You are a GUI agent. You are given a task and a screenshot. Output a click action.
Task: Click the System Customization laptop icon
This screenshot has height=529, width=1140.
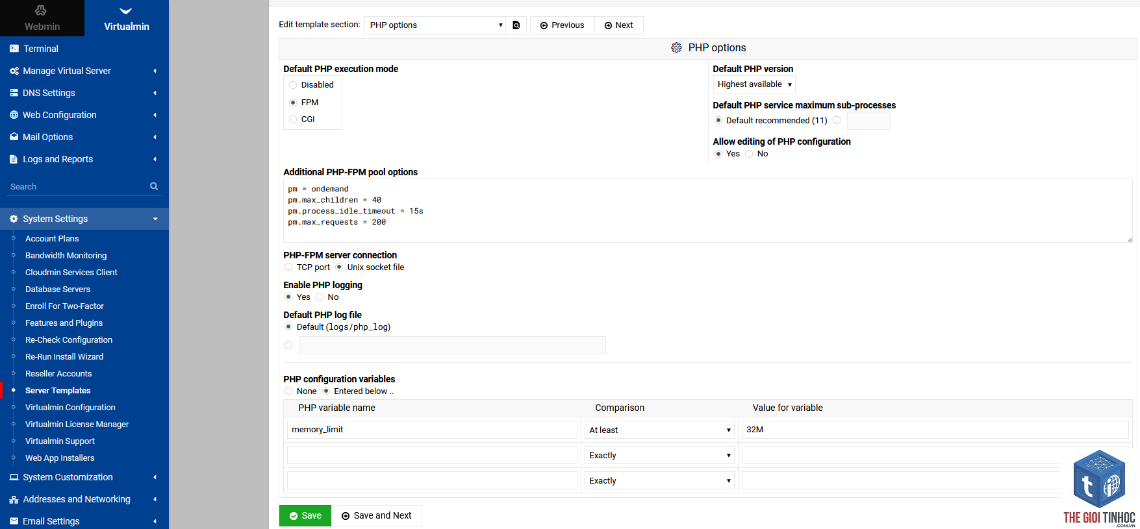point(14,477)
